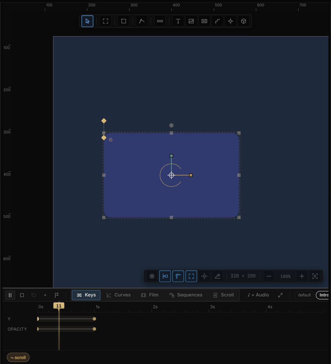This screenshot has height=364, width=331.
Task: Select the frame tool with corner brackets
Action: 106,21
